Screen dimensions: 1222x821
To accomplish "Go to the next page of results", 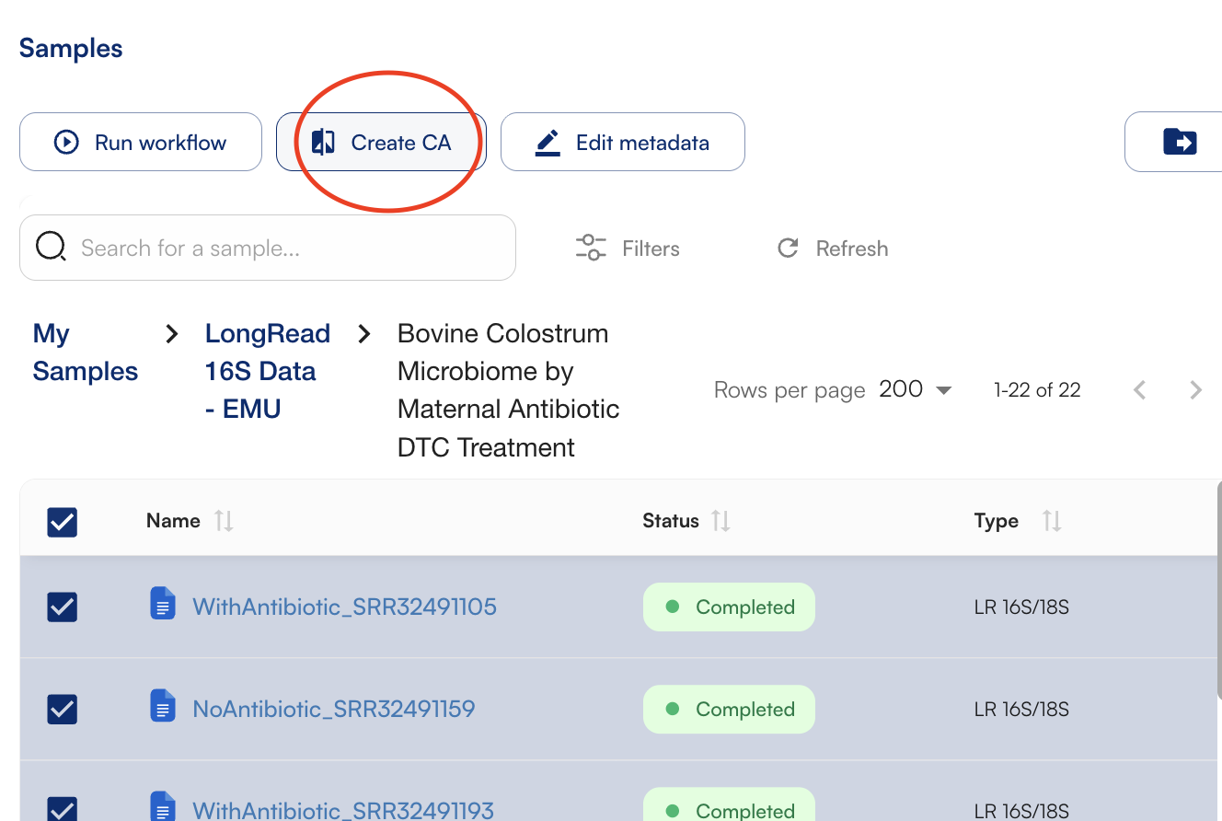I will click(x=1195, y=390).
